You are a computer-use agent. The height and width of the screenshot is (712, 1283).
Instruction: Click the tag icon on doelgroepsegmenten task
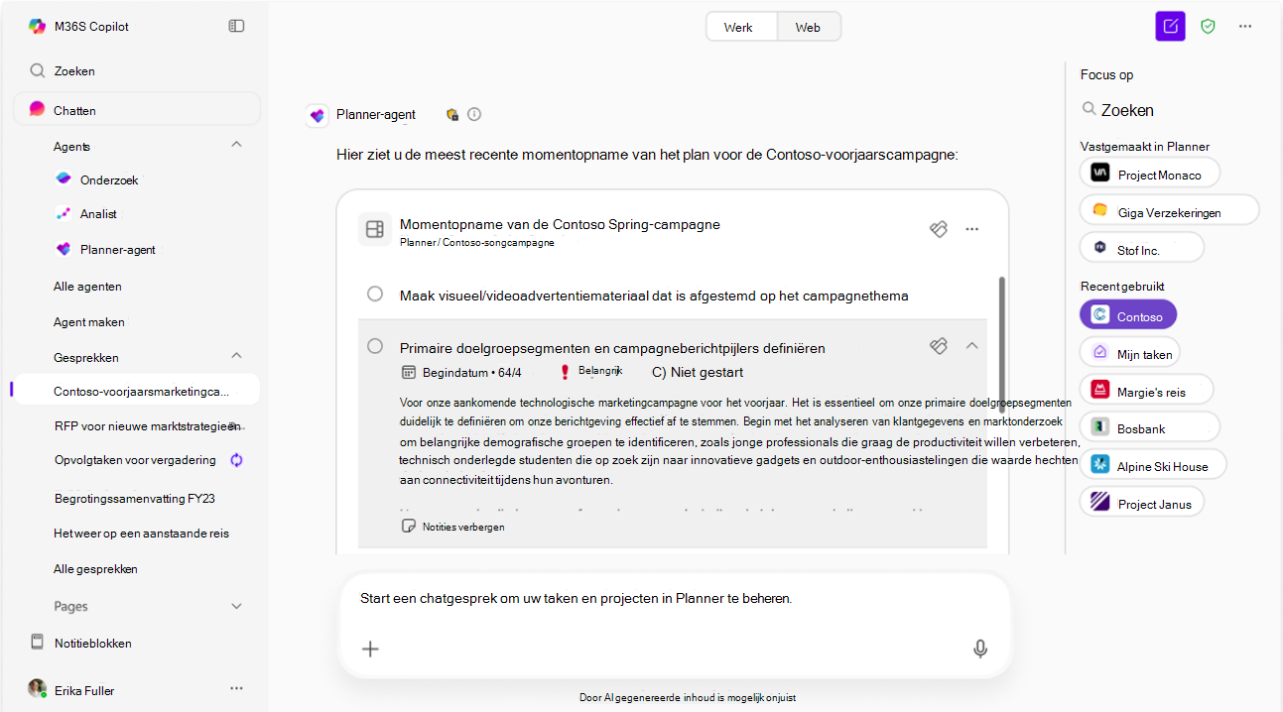pos(939,345)
